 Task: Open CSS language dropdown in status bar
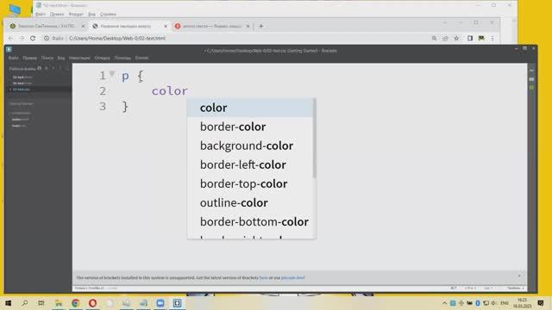pos(488,288)
